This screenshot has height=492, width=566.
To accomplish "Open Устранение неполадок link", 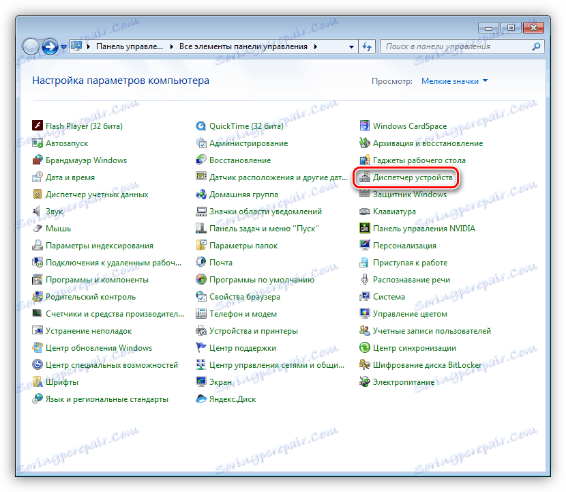I will 89,331.
